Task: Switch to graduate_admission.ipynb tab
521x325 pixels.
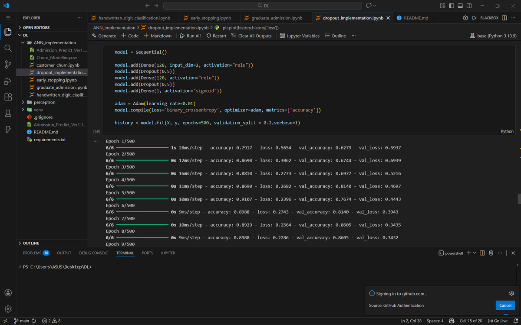Action: pyautogui.click(x=276, y=18)
